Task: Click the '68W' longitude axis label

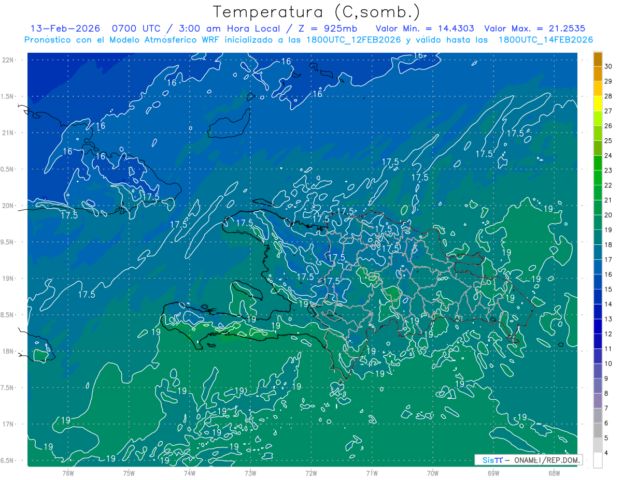Action: coord(554,472)
